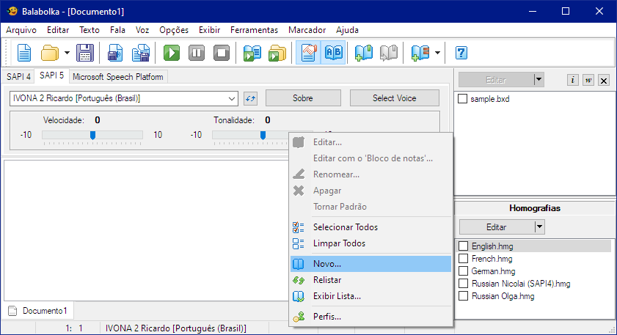This screenshot has height=335, width=617.
Task: Click the Velocidade slider
Action: pyautogui.click(x=92, y=135)
